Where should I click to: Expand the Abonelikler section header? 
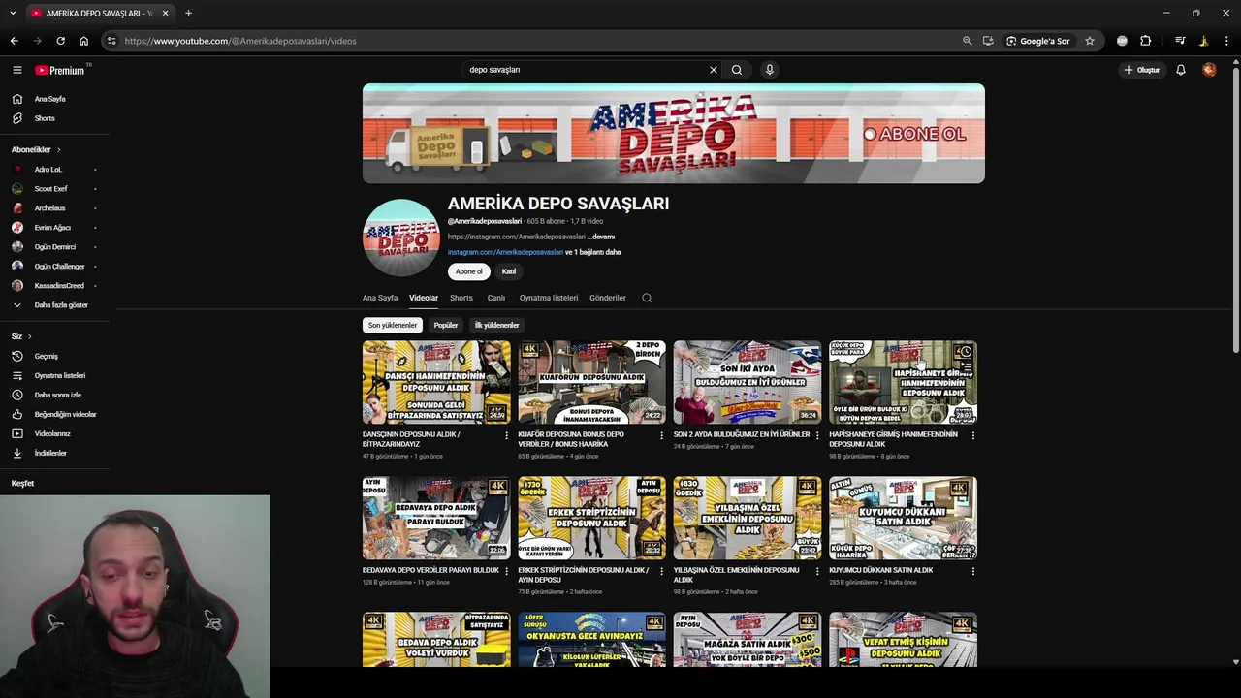[36, 149]
